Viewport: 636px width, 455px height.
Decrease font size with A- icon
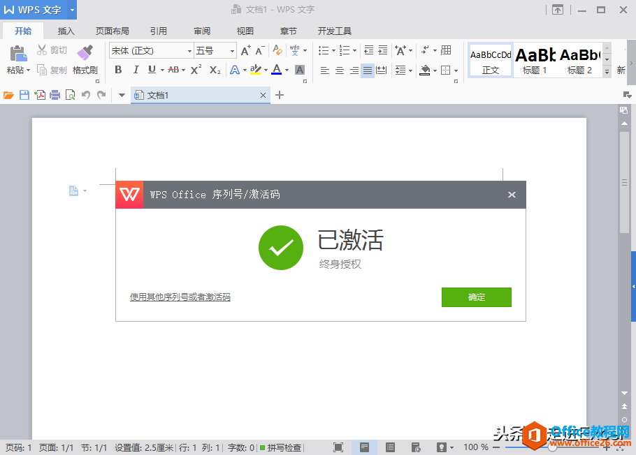click(259, 50)
